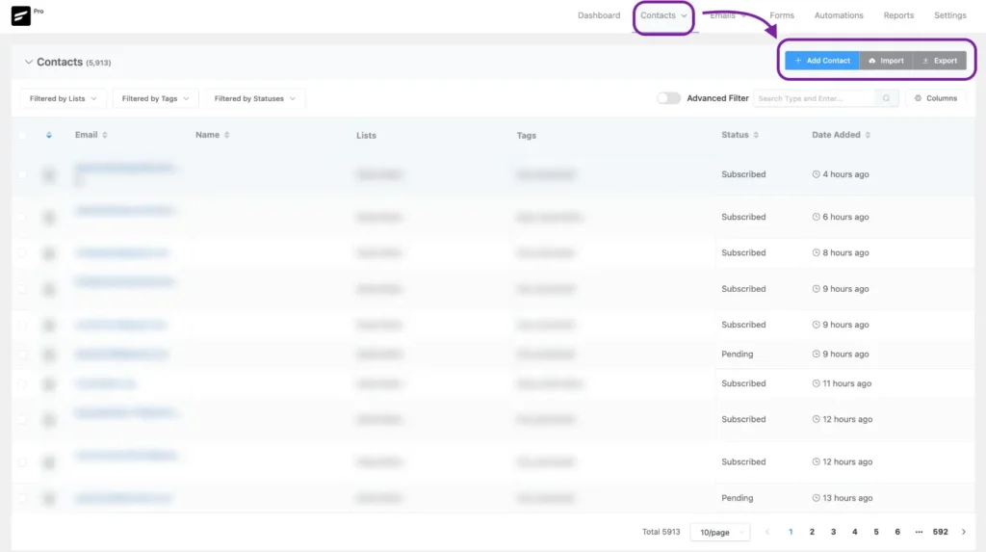Click '11 hours ago' date cell
The image size is (986, 552).
pyautogui.click(x=842, y=383)
